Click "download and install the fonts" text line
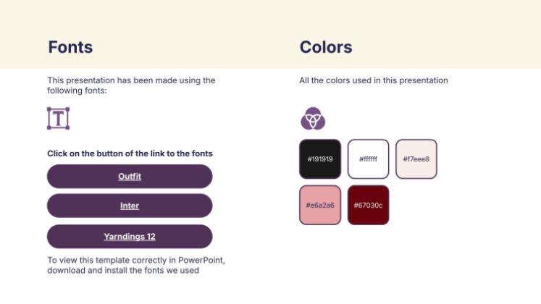This screenshot has height=304, width=541. tap(123, 271)
